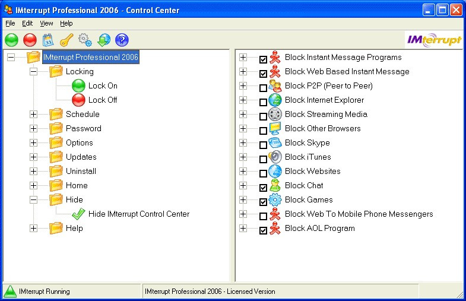466x301 pixels.
Task: Click the red Lock Off tree icon
Action: click(78, 100)
